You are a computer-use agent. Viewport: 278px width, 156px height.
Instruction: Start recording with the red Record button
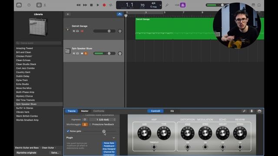104,5
